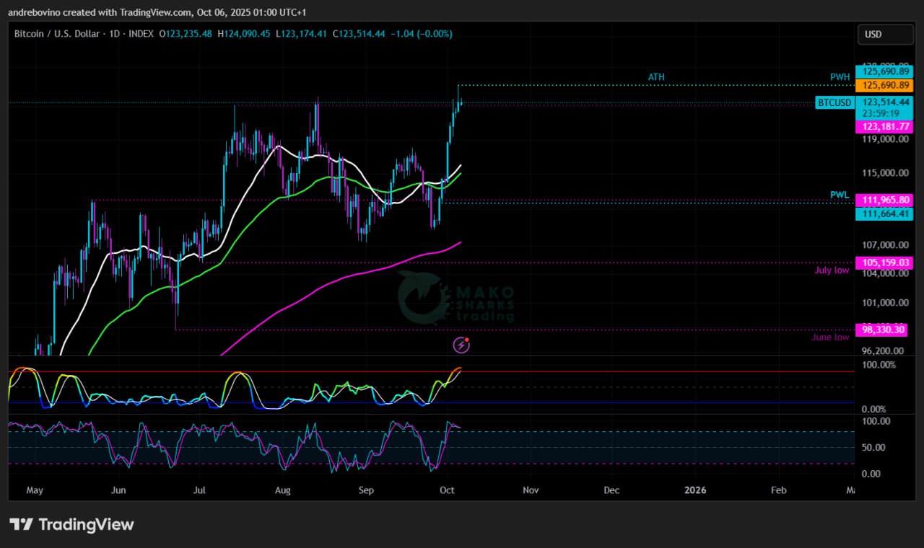Click the ATH line label
Viewport: 924px width, 548px height.
[656, 77]
